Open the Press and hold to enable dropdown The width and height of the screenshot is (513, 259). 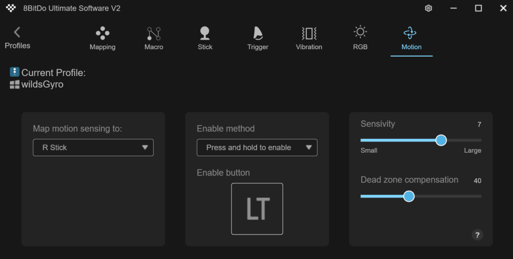coord(257,147)
